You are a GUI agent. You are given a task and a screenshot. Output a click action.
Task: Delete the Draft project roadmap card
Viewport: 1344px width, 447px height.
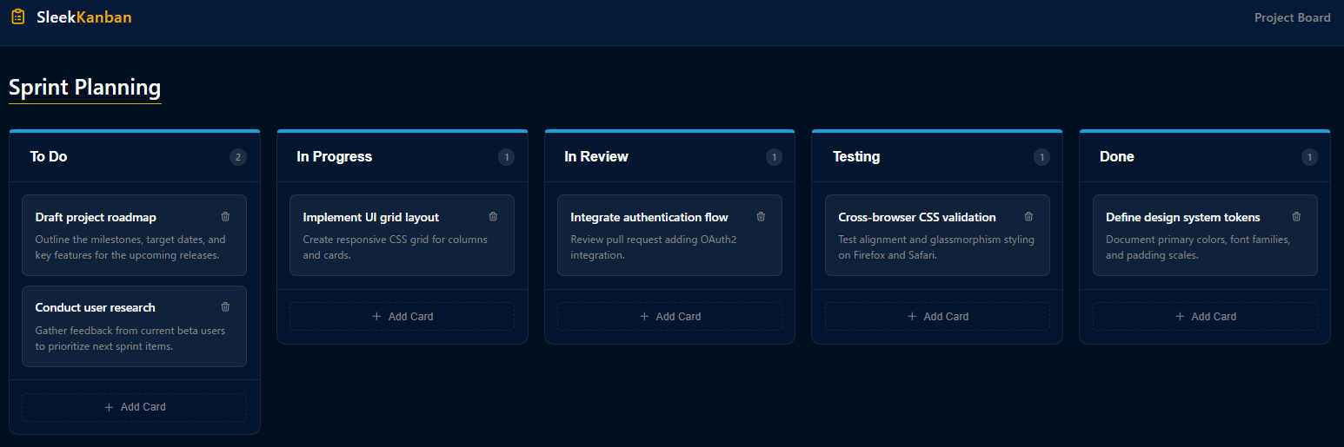point(226,217)
